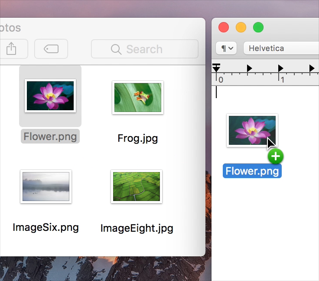Focus the Finder Search field
Screen dimensions: 319x281
(x=145, y=49)
